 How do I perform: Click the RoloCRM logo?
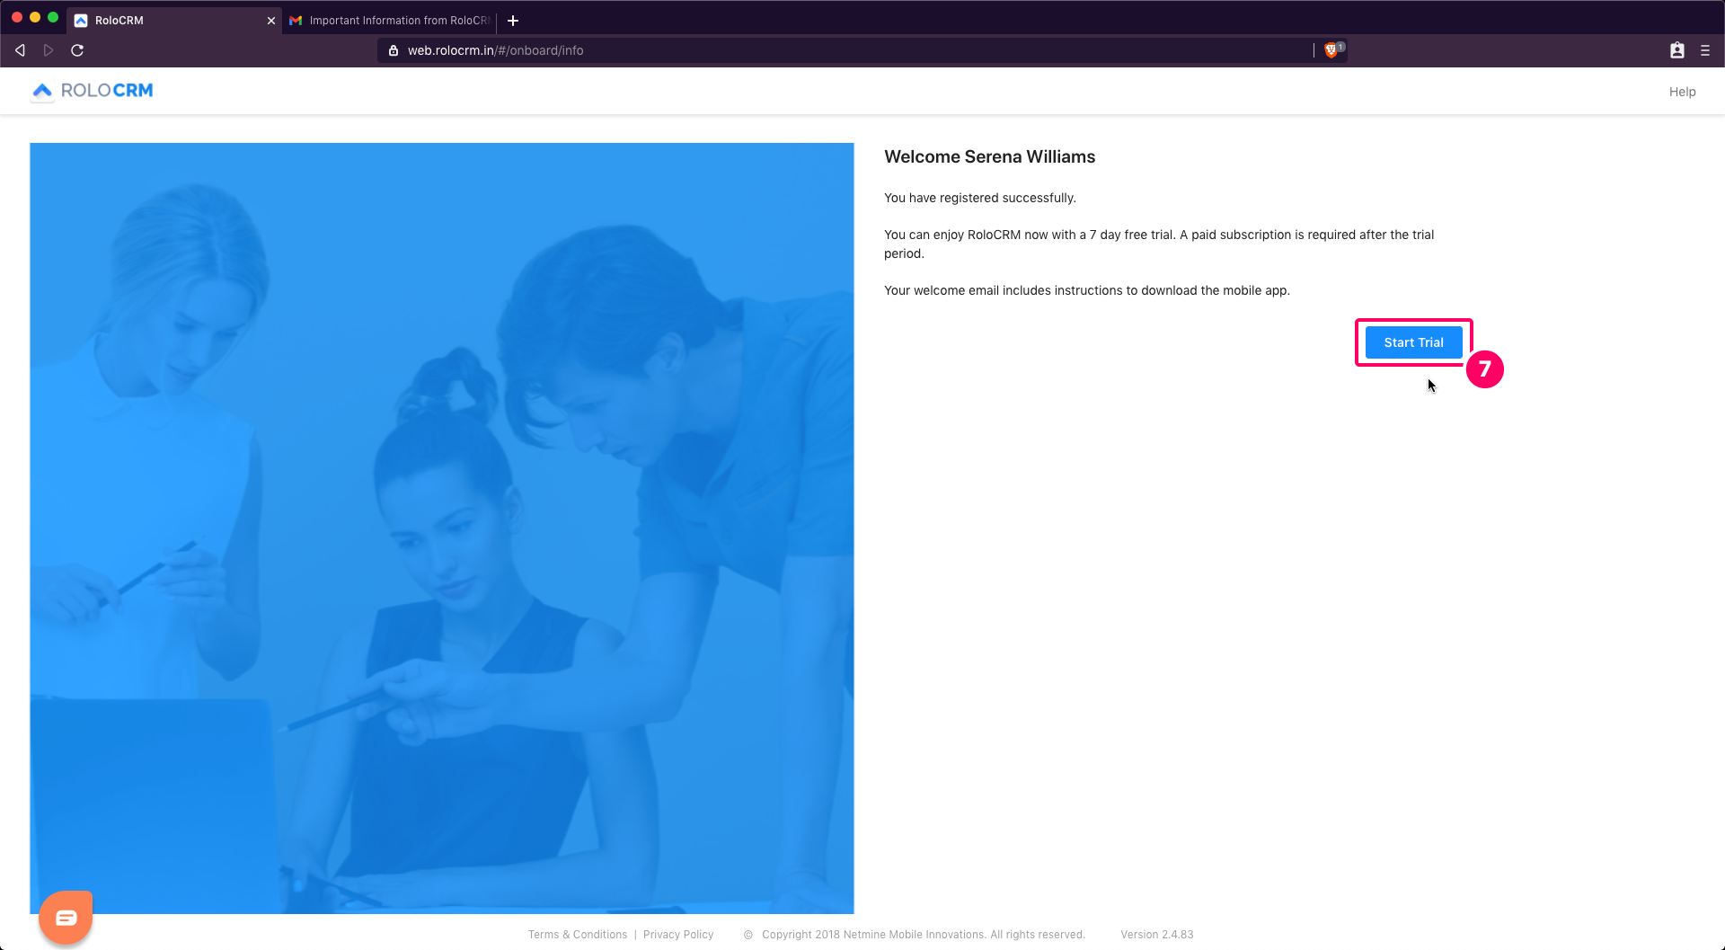[x=92, y=91]
